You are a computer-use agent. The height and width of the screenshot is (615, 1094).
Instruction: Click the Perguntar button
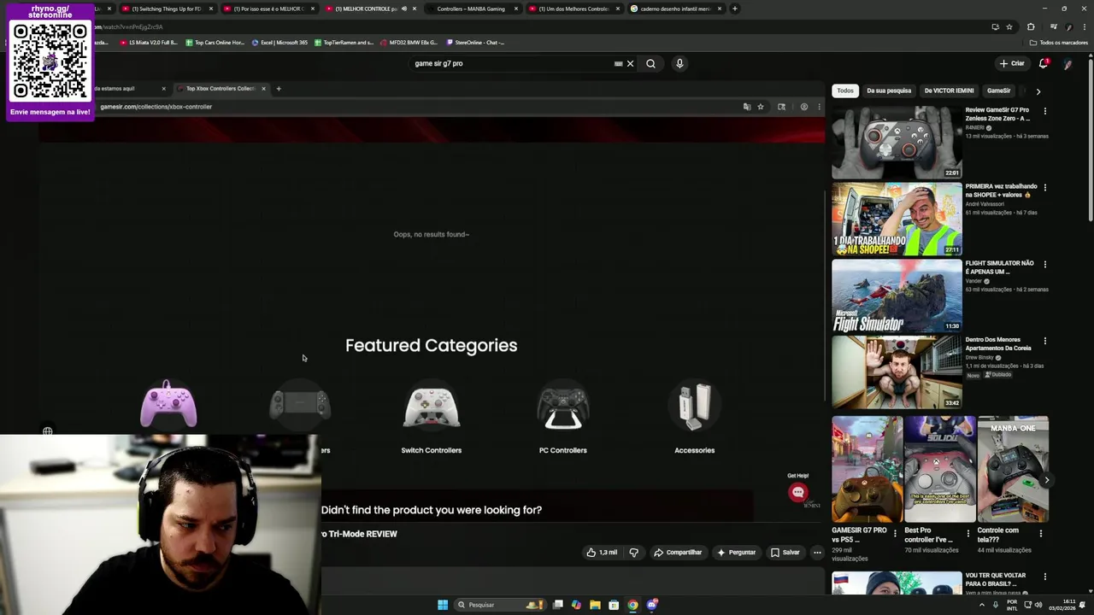tap(737, 553)
